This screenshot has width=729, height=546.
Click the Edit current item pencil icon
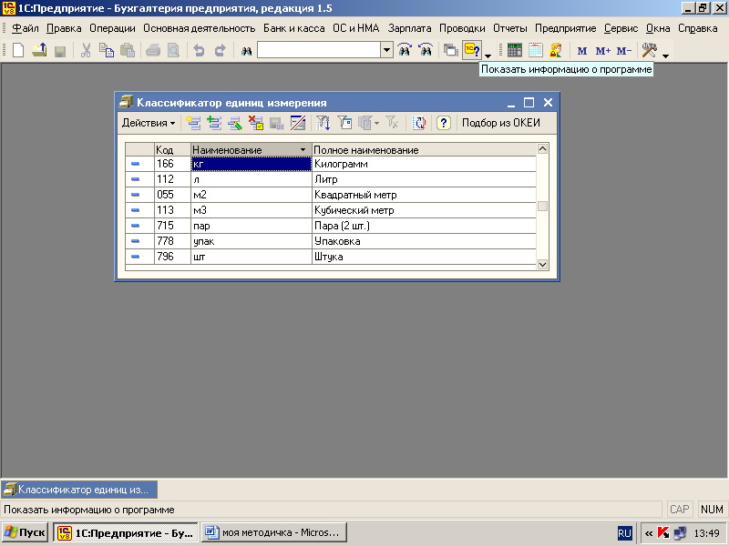coord(235,123)
